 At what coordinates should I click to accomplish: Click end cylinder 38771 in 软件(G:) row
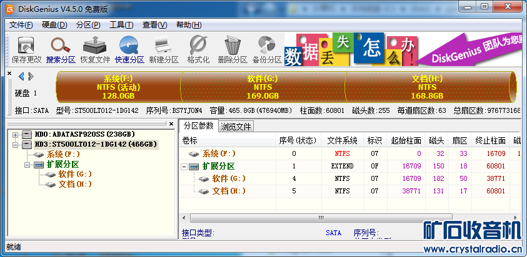pyautogui.click(x=495, y=179)
